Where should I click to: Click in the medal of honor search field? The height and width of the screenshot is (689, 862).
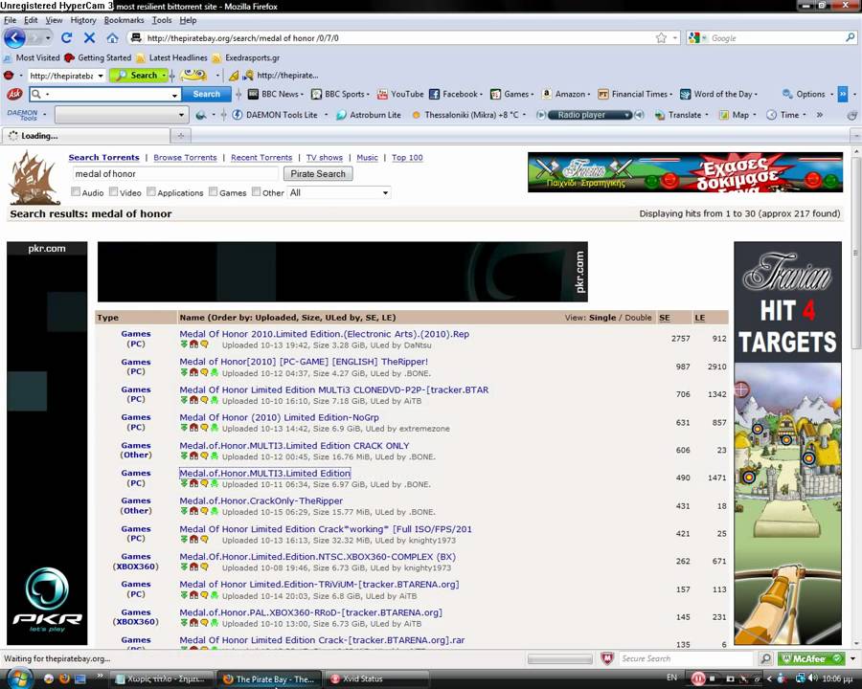coord(175,173)
